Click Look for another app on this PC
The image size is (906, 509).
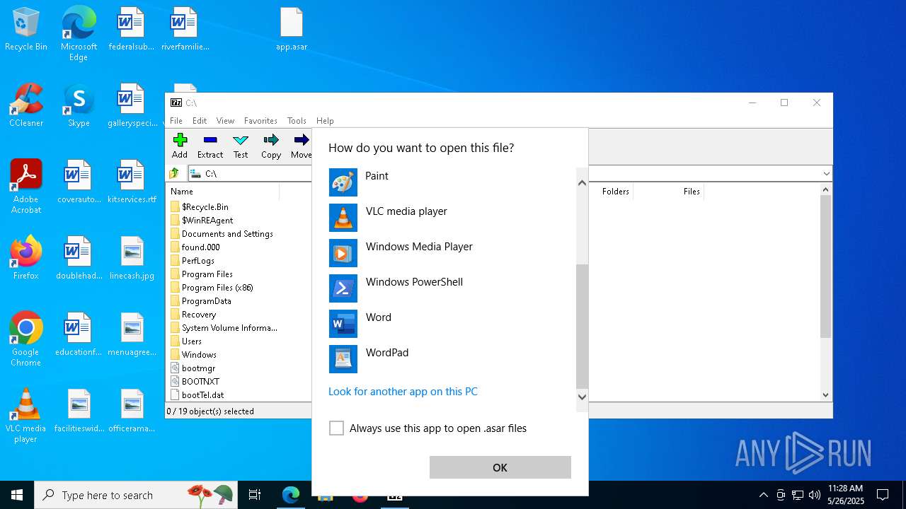tap(403, 392)
